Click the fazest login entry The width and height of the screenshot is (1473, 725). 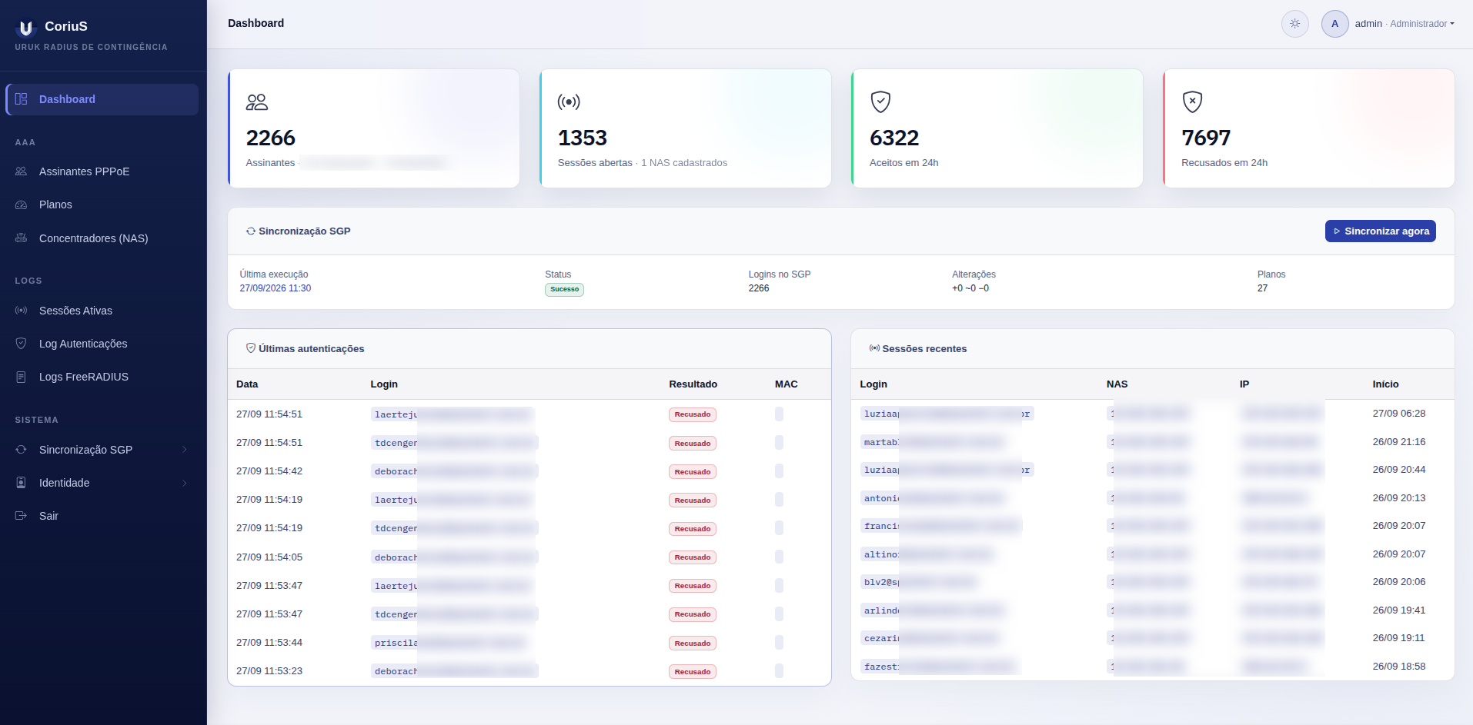click(939, 667)
